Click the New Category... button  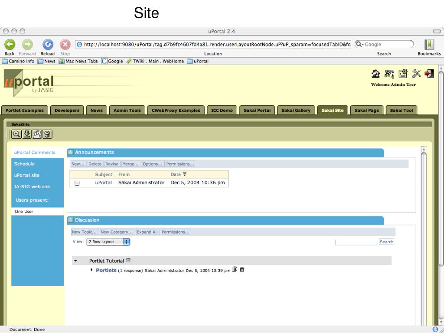(117, 232)
